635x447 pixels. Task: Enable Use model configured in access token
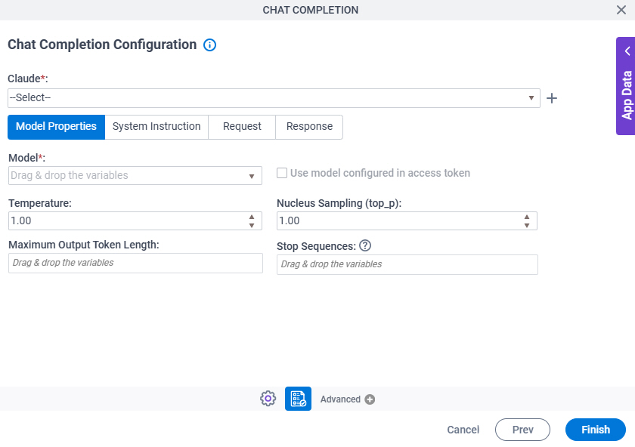tap(282, 173)
